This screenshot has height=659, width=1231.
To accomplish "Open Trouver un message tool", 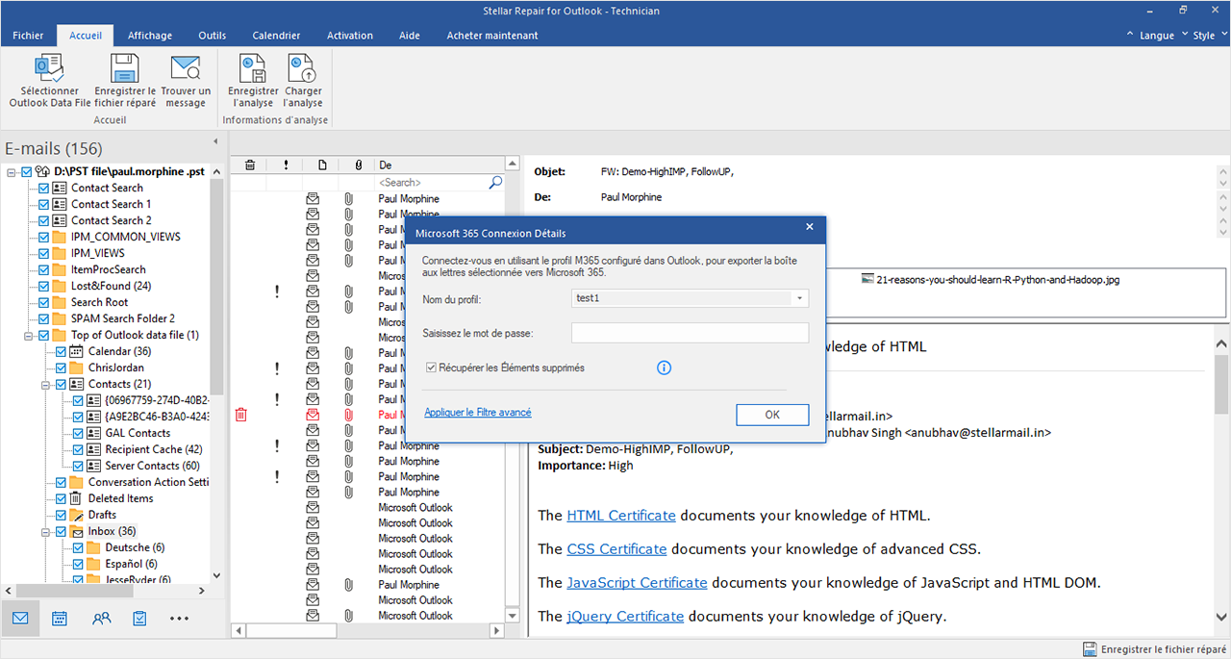I will (185, 69).
